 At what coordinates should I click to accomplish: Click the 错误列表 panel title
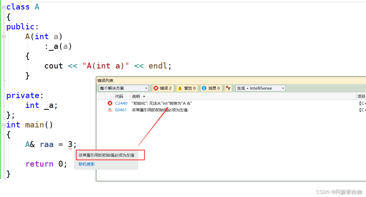coord(105,81)
